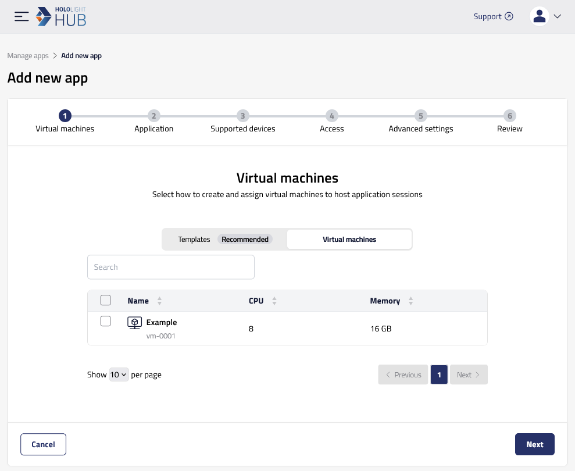Image resolution: width=575 pixels, height=471 pixels.
Task: Switch to the Virtual machines tab
Action: click(x=349, y=240)
